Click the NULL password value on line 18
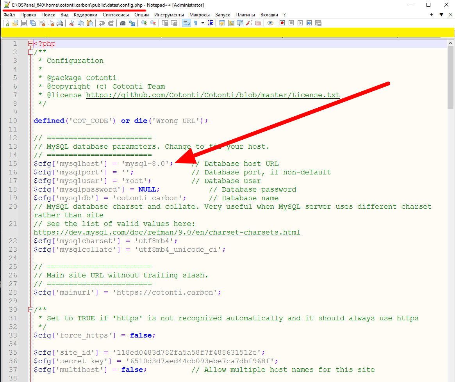The width and height of the screenshot is (455, 382). [x=147, y=190]
